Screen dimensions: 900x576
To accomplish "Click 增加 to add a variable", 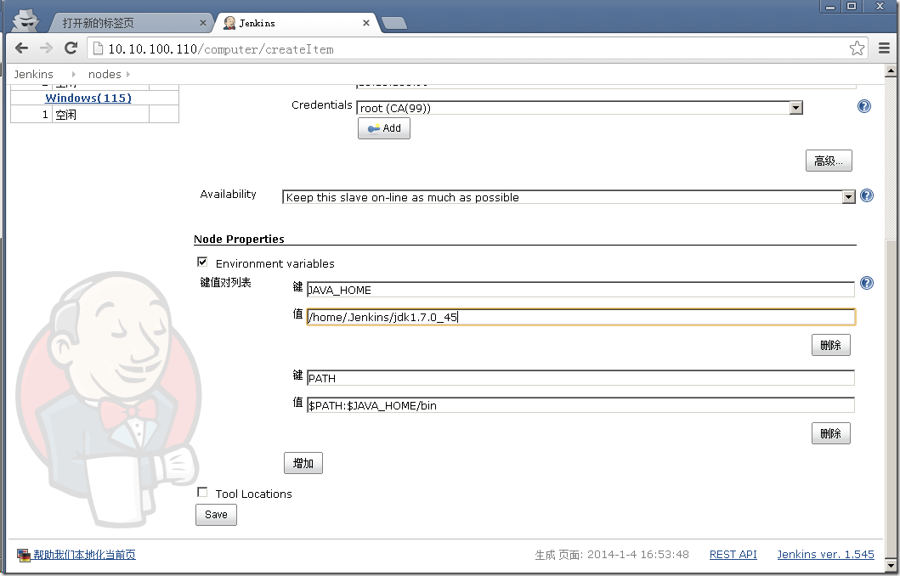I will point(303,463).
